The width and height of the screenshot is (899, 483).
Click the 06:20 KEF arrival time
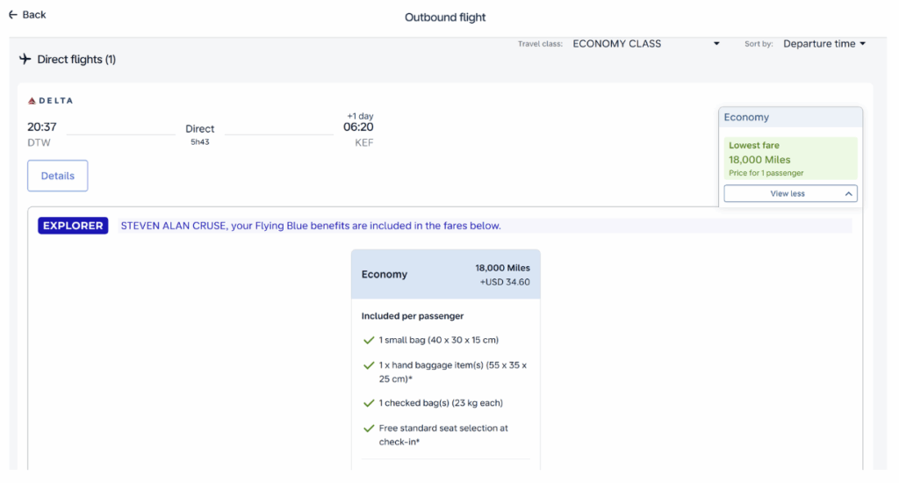[x=358, y=127]
